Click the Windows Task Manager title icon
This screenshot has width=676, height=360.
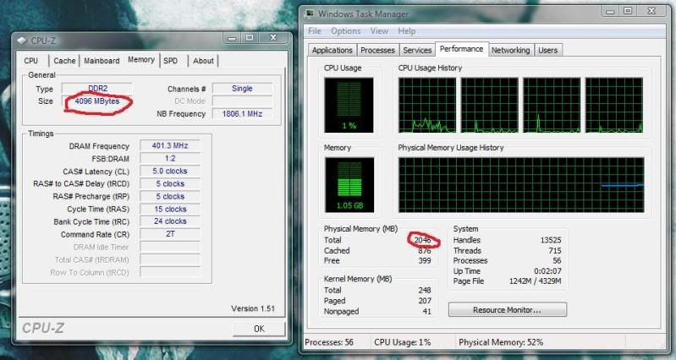pyautogui.click(x=311, y=12)
